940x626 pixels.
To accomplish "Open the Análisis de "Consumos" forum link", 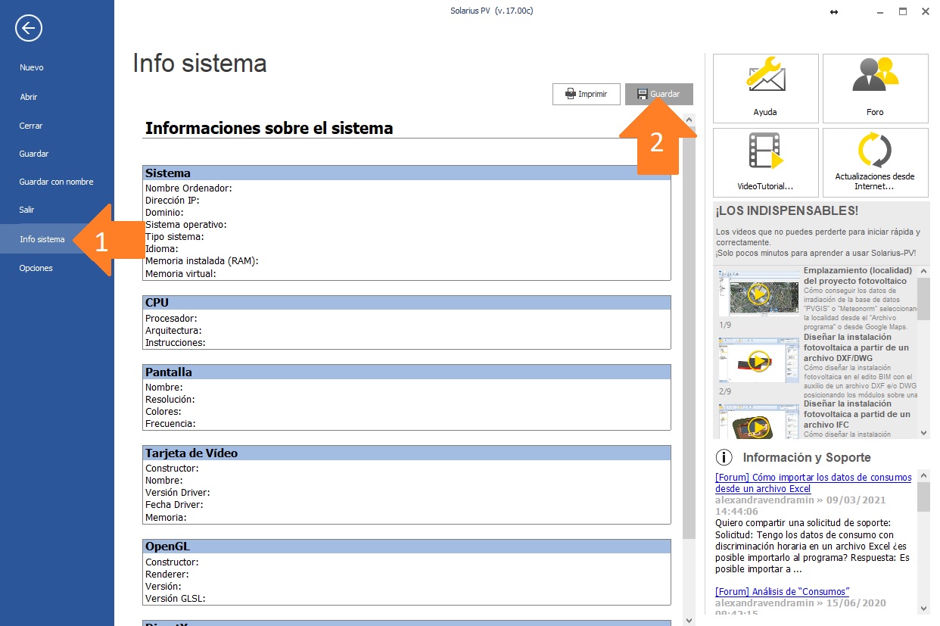I will [x=783, y=591].
